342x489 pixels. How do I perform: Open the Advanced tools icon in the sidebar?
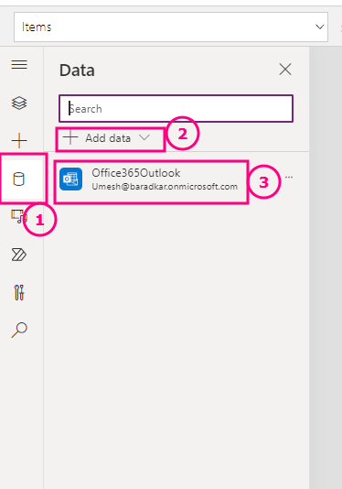tap(19, 292)
